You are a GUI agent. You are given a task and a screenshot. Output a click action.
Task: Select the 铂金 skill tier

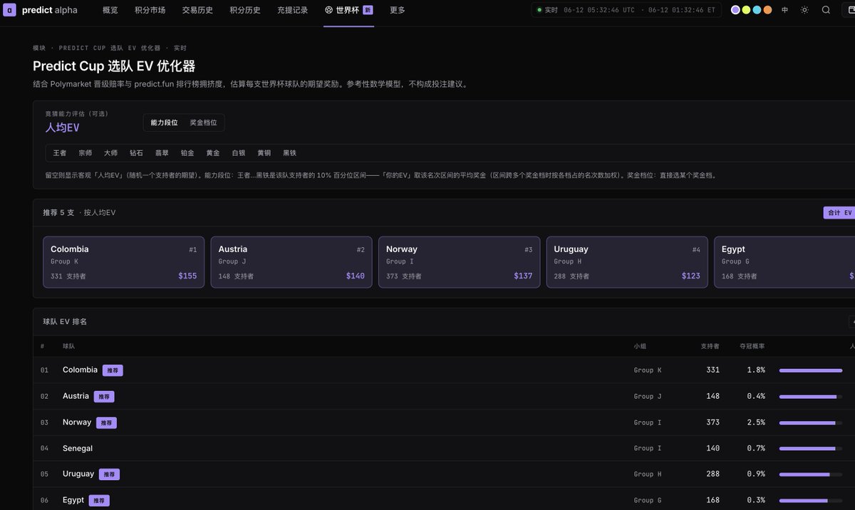[187, 153]
